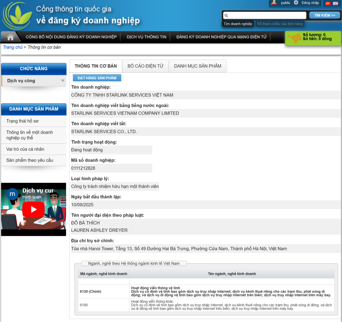Click the cart summary Số lượng: 0
This screenshot has width=342, height=322.
pyautogui.click(x=314, y=35)
